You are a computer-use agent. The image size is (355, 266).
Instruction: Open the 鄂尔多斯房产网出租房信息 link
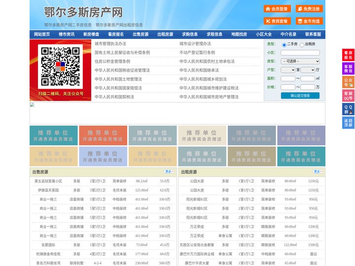click(x=119, y=25)
